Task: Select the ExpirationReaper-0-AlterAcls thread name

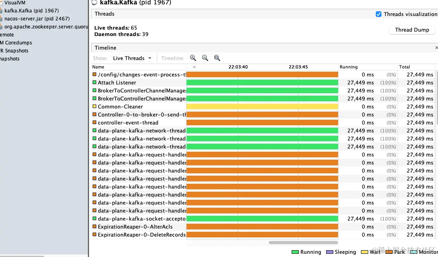Action: coord(135,227)
